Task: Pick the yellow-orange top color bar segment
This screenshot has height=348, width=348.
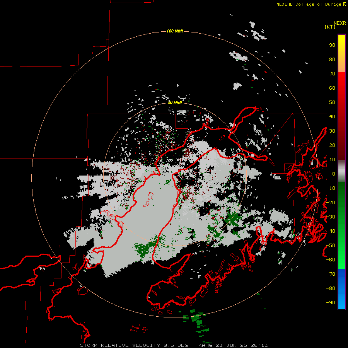Action: coord(341,53)
